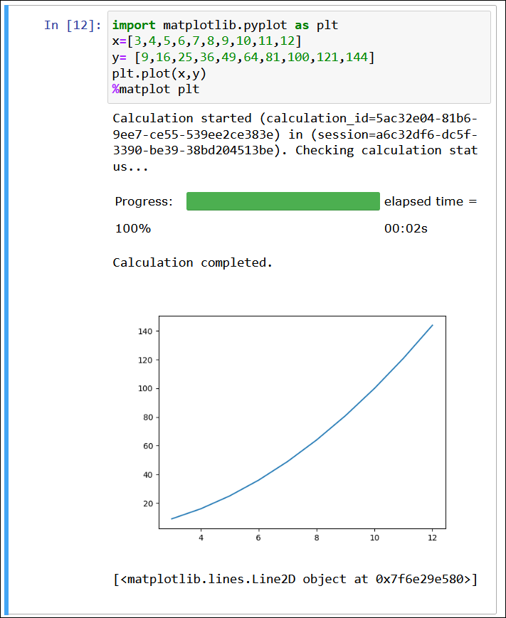The width and height of the screenshot is (506, 618).
Task: Click the In [12] cell prompt
Action: point(73,26)
